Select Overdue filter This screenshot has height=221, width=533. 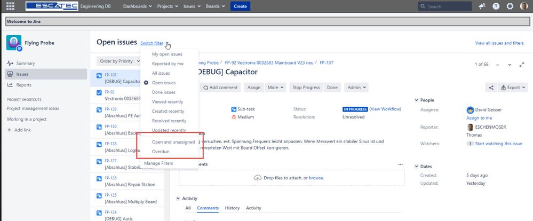(161, 152)
